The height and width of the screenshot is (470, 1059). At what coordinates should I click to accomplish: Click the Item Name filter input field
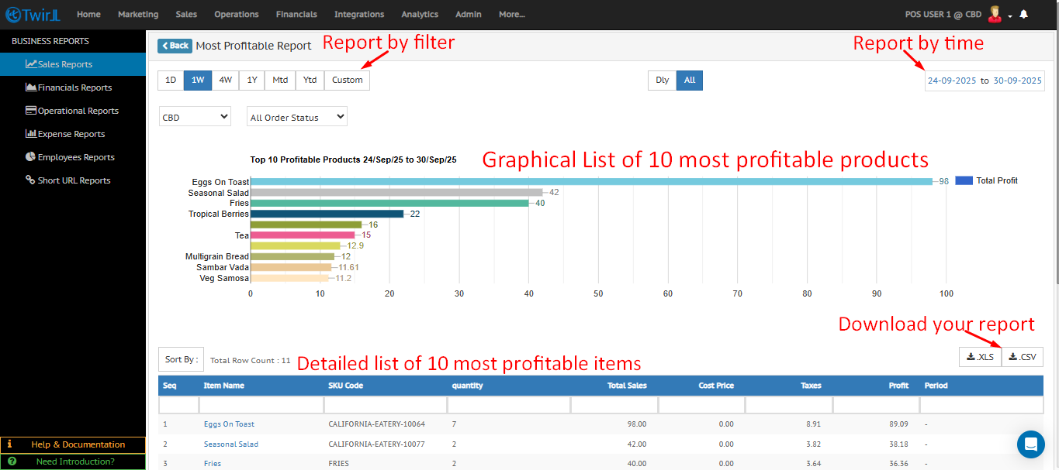[261, 405]
